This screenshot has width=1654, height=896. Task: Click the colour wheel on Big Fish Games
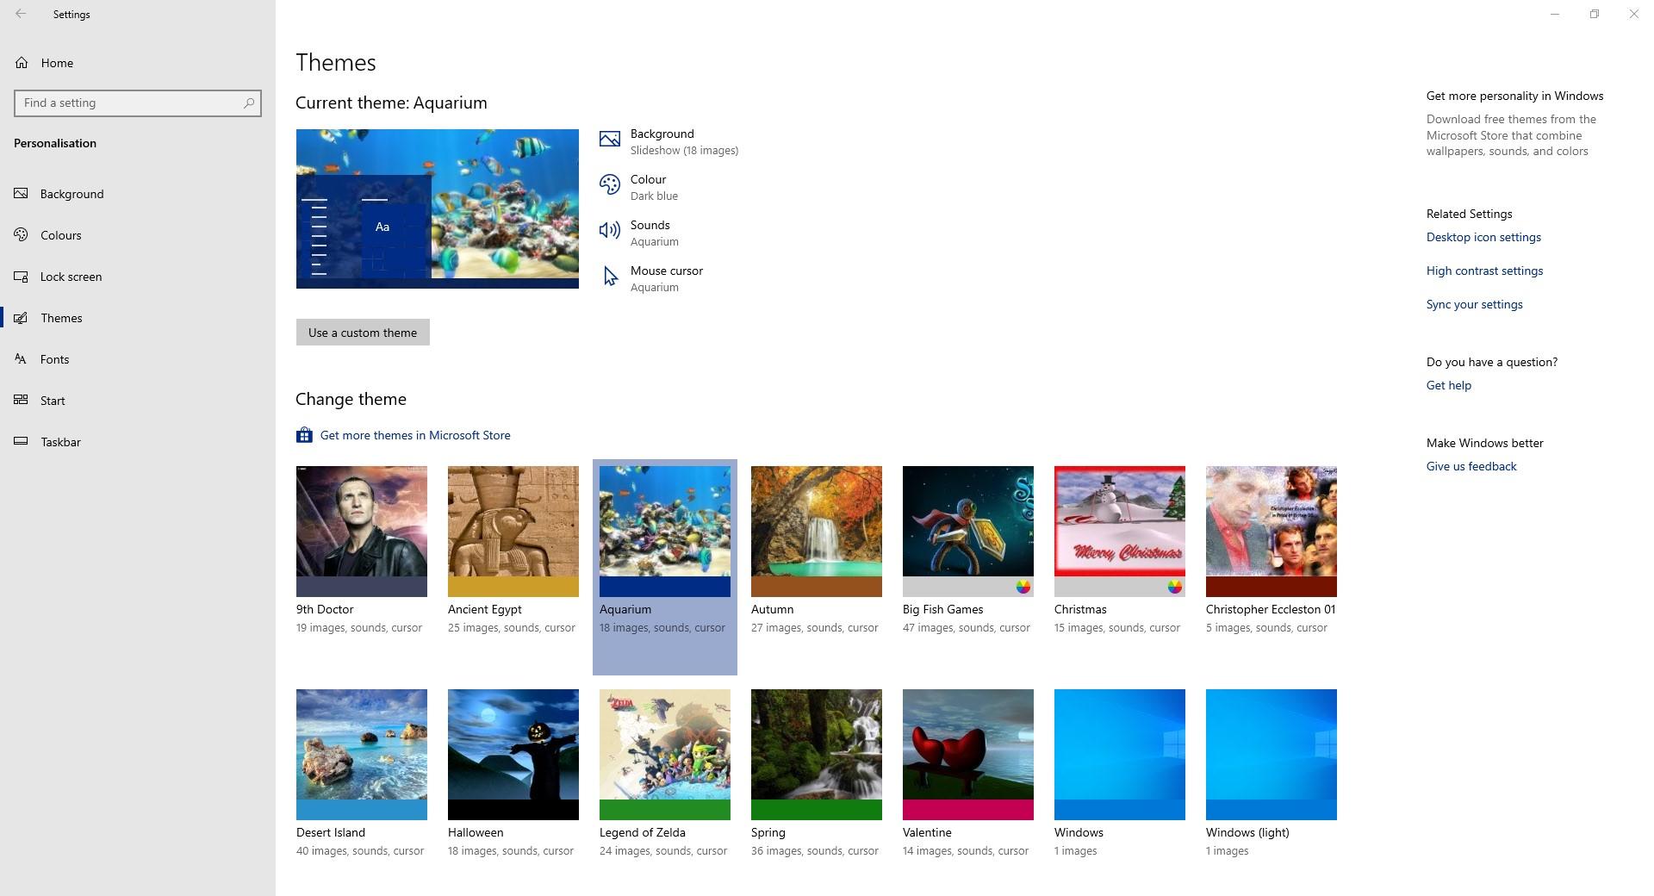[1023, 587]
